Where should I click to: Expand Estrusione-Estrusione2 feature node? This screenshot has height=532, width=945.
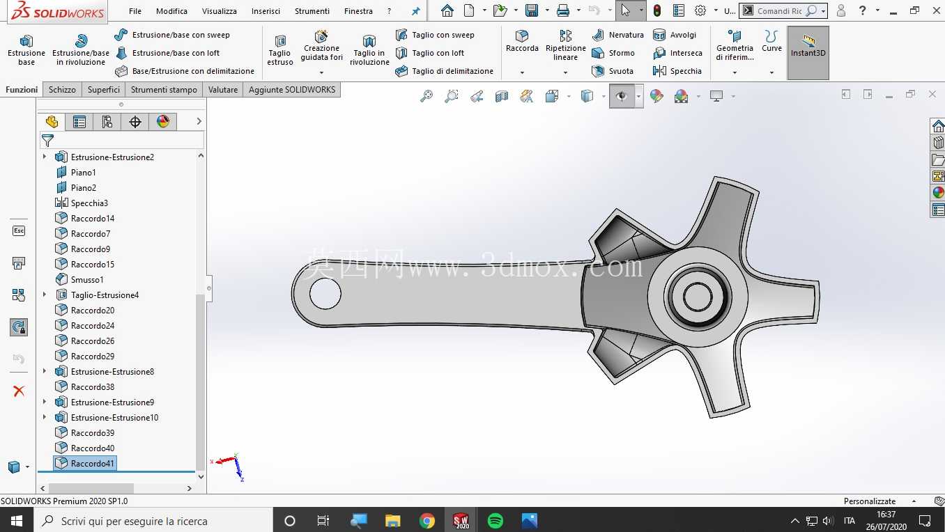click(x=45, y=157)
